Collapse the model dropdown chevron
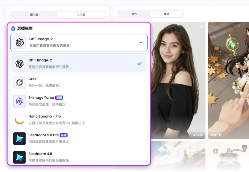The image size is (249, 172). (141, 43)
